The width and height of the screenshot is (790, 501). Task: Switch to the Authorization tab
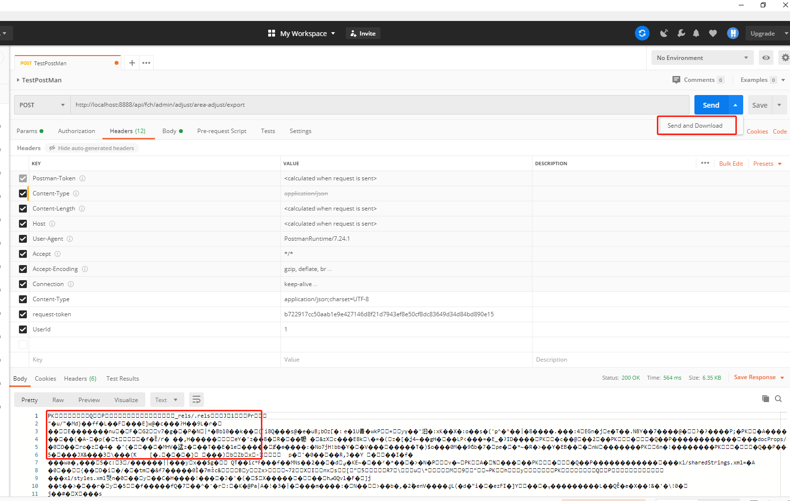tap(77, 131)
